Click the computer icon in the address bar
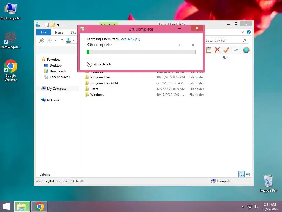The height and width of the screenshot is (212, 282). click(68, 41)
